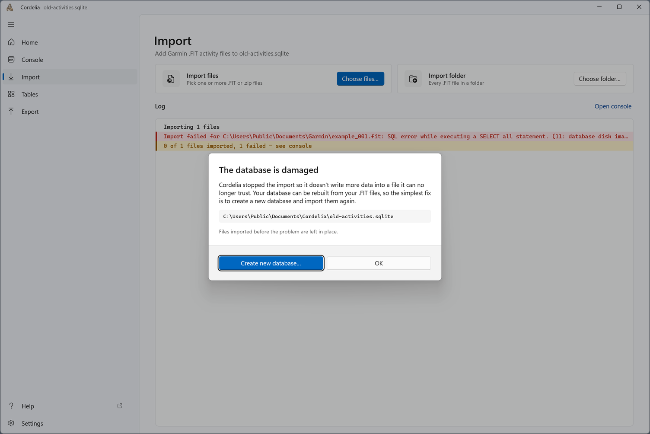Click 'Pick one or more .FIT' description
Screen dimensions: 650x434
pyautogui.click(x=225, y=83)
